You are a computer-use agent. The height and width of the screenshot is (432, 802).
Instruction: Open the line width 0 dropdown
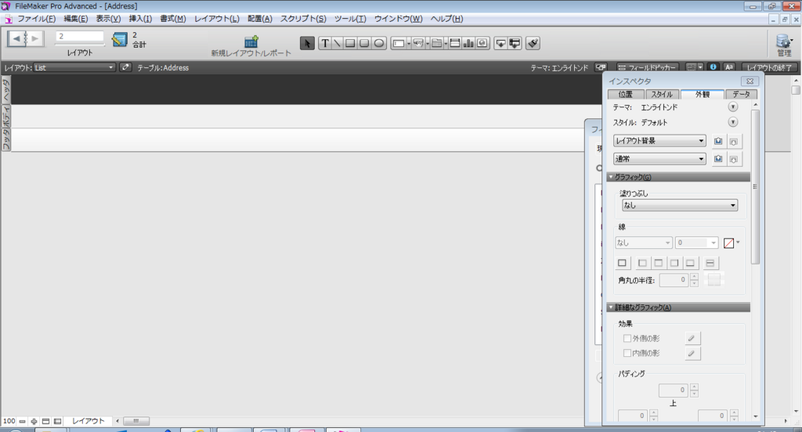click(696, 243)
